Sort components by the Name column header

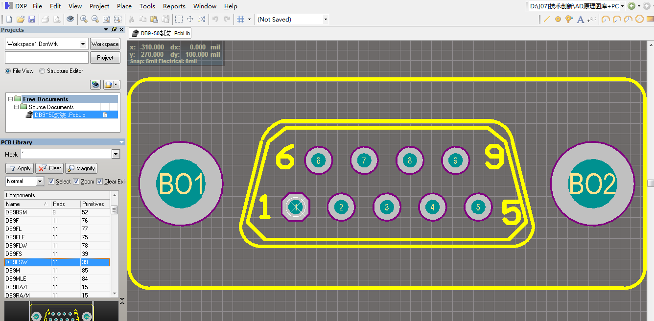click(x=27, y=204)
